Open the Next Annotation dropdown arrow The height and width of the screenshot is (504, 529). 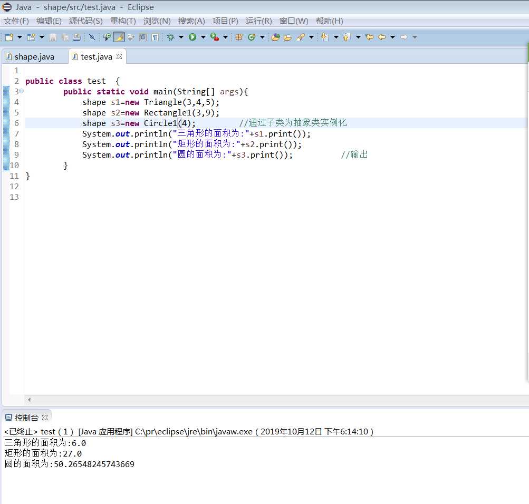(x=336, y=37)
